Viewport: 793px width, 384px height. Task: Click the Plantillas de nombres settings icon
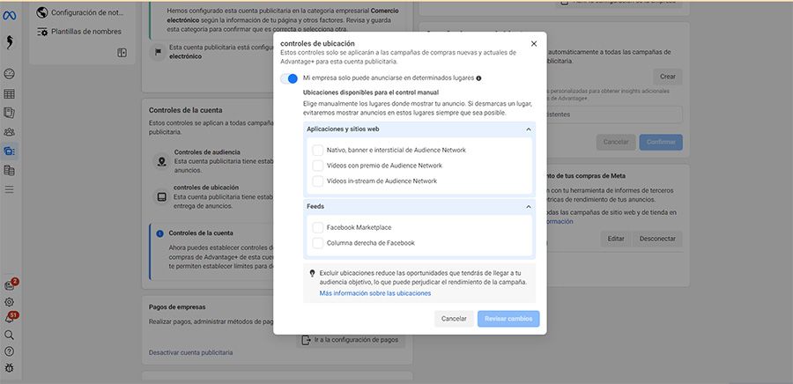pyautogui.click(x=42, y=32)
